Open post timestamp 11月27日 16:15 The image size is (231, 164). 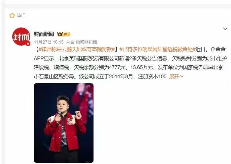(49, 42)
